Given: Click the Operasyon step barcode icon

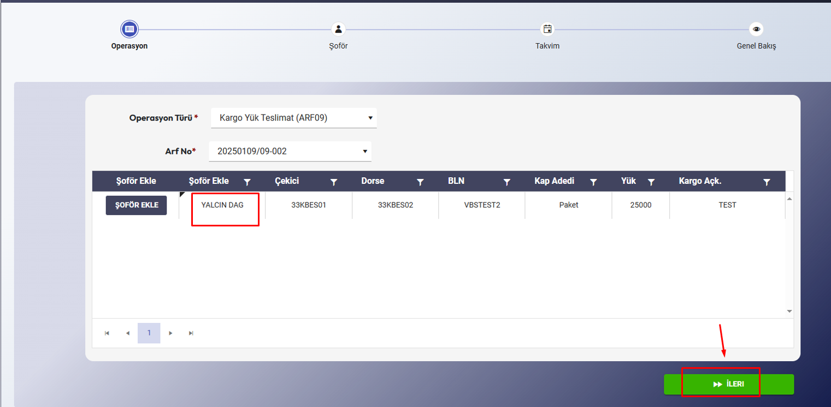Looking at the screenshot, I should (x=129, y=29).
